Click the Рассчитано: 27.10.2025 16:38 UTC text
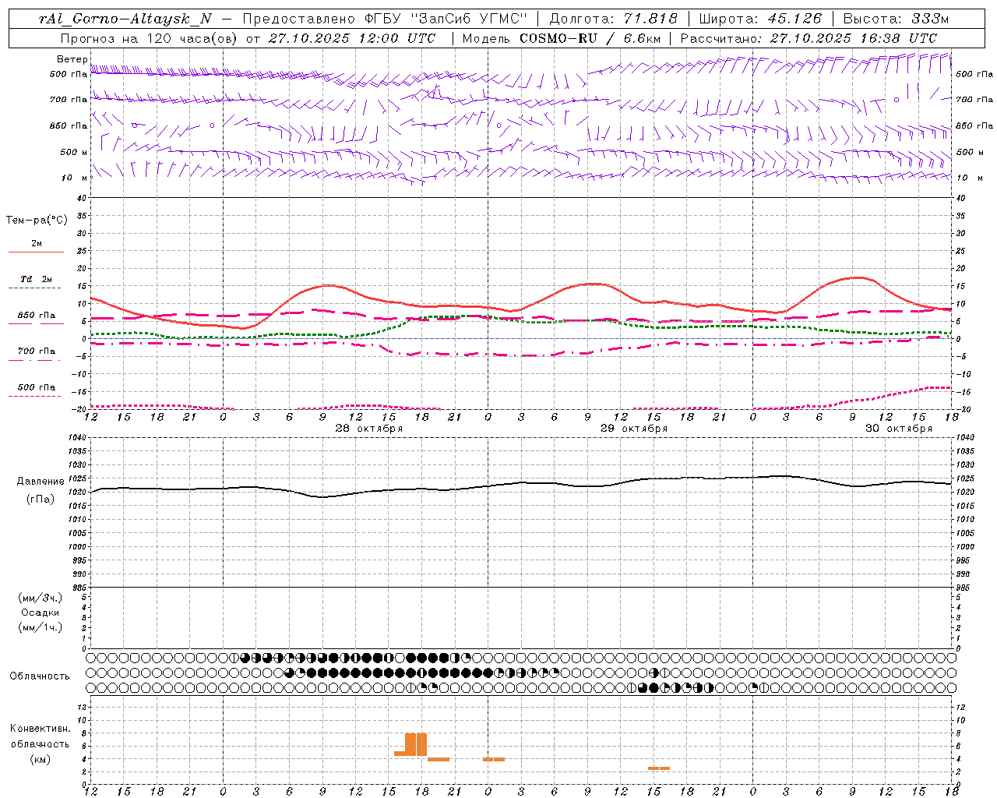 coord(809,38)
